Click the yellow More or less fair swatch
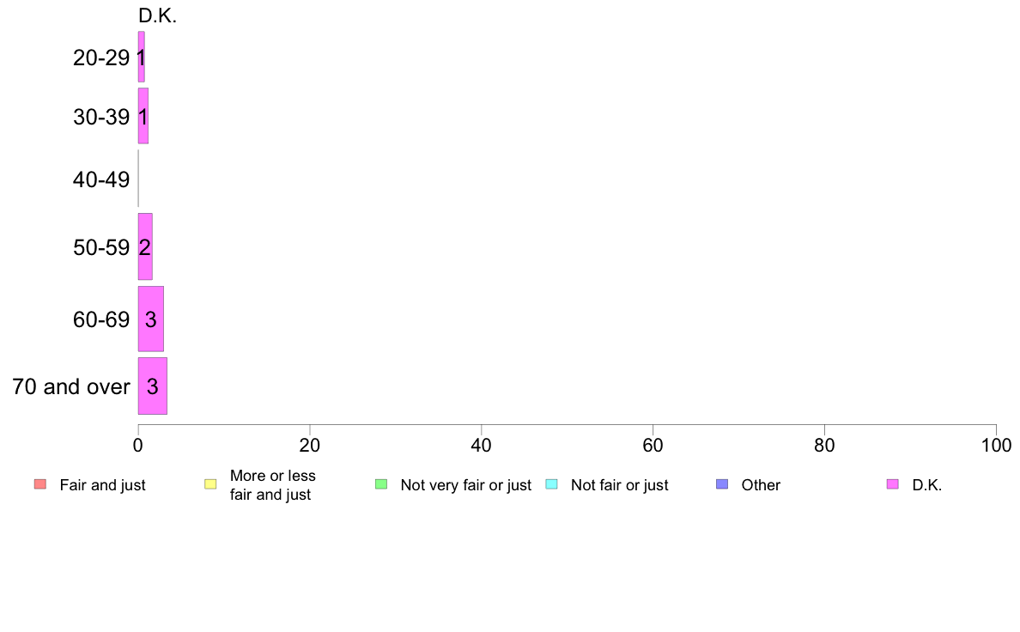1020x632 pixels. (210, 484)
